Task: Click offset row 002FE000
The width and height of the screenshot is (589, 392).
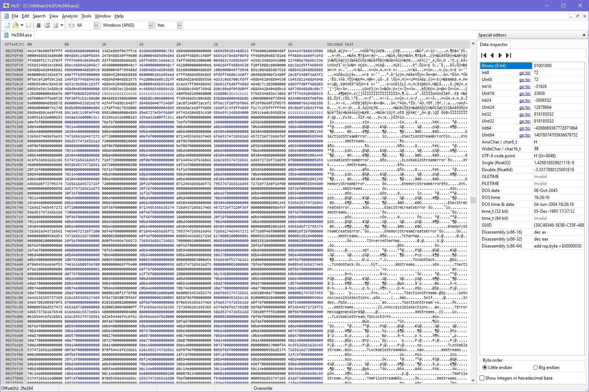Action: [x=14, y=70]
